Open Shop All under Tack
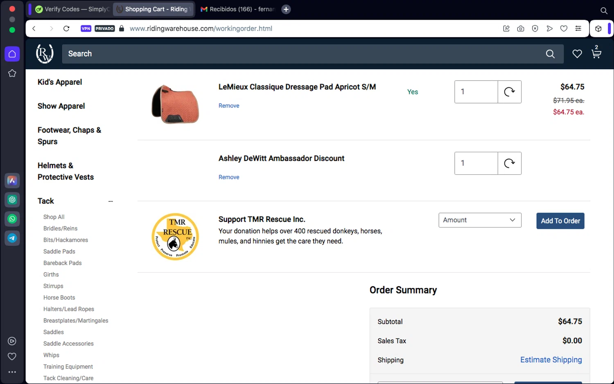 coord(54,217)
